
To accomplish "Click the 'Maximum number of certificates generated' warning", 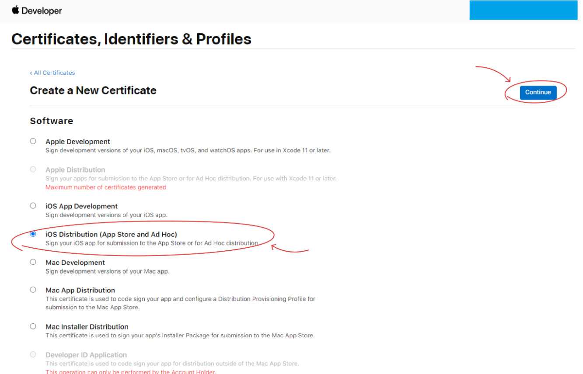I will 106,187.
